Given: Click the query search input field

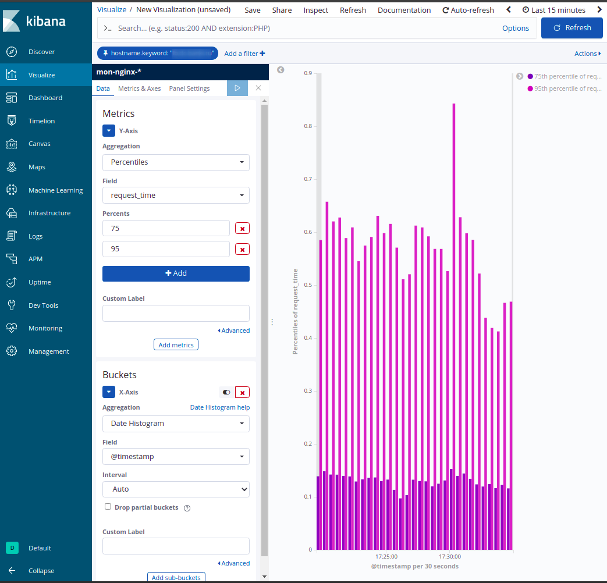Looking at the screenshot, I should pyautogui.click(x=303, y=28).
